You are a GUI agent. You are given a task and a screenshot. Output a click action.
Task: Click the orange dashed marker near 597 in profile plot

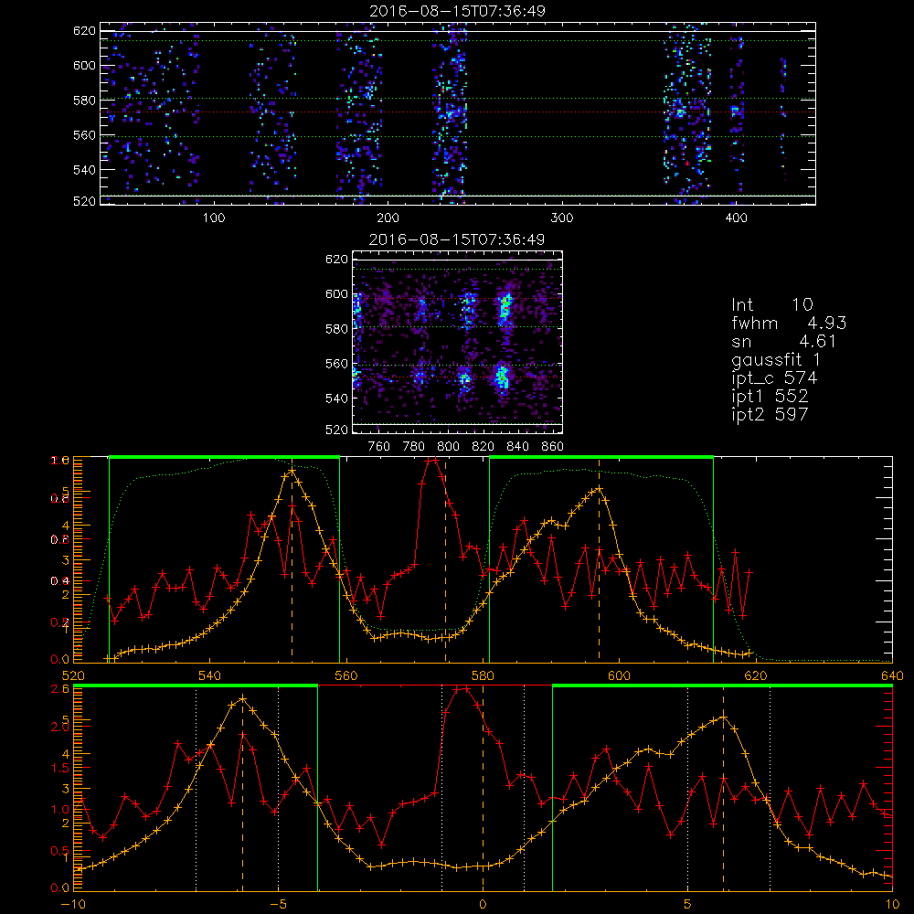pos(599,559)
